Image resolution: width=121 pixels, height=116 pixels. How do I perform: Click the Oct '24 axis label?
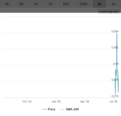27,101
